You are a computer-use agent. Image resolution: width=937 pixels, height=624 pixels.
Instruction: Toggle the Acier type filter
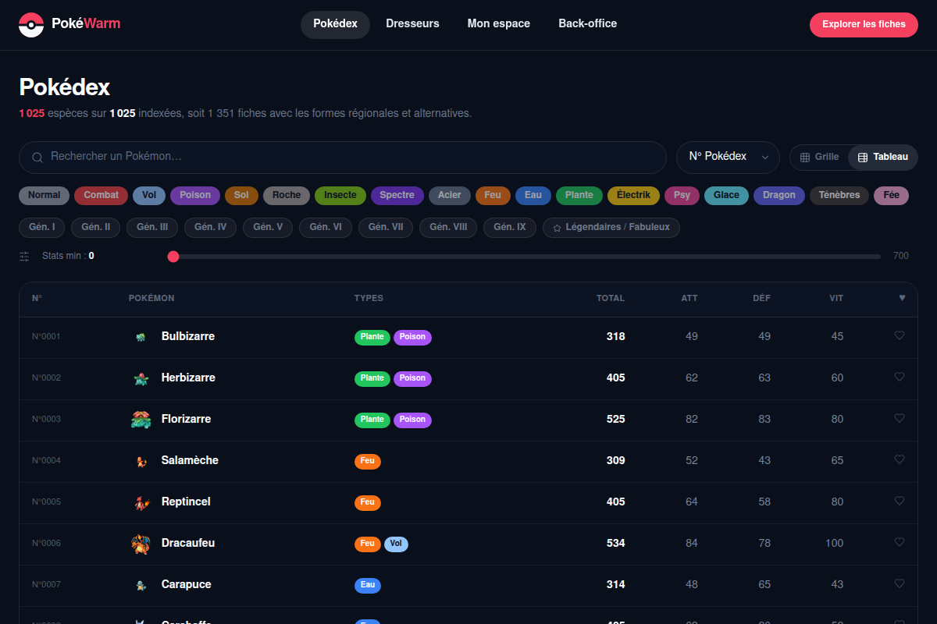[x=450, y=196]
